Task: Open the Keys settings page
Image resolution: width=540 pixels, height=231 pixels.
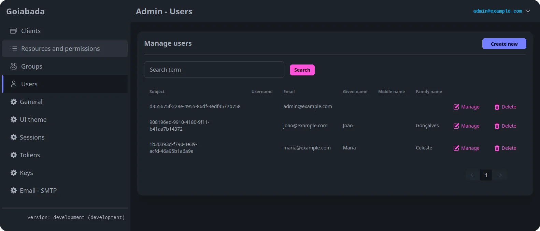Action: 65,173
